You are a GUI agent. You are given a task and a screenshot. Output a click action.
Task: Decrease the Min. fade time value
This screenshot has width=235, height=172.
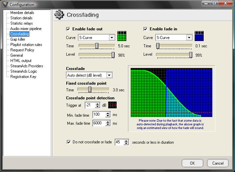108,116
